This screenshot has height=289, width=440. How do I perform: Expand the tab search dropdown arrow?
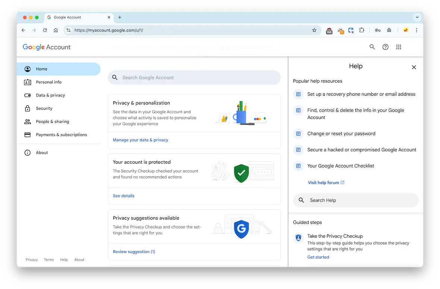coord(417,18)
